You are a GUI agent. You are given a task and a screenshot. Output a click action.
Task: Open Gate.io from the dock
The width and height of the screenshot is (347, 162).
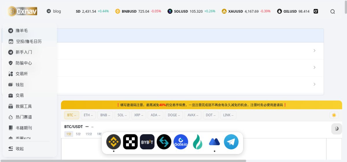click(181, 142)
